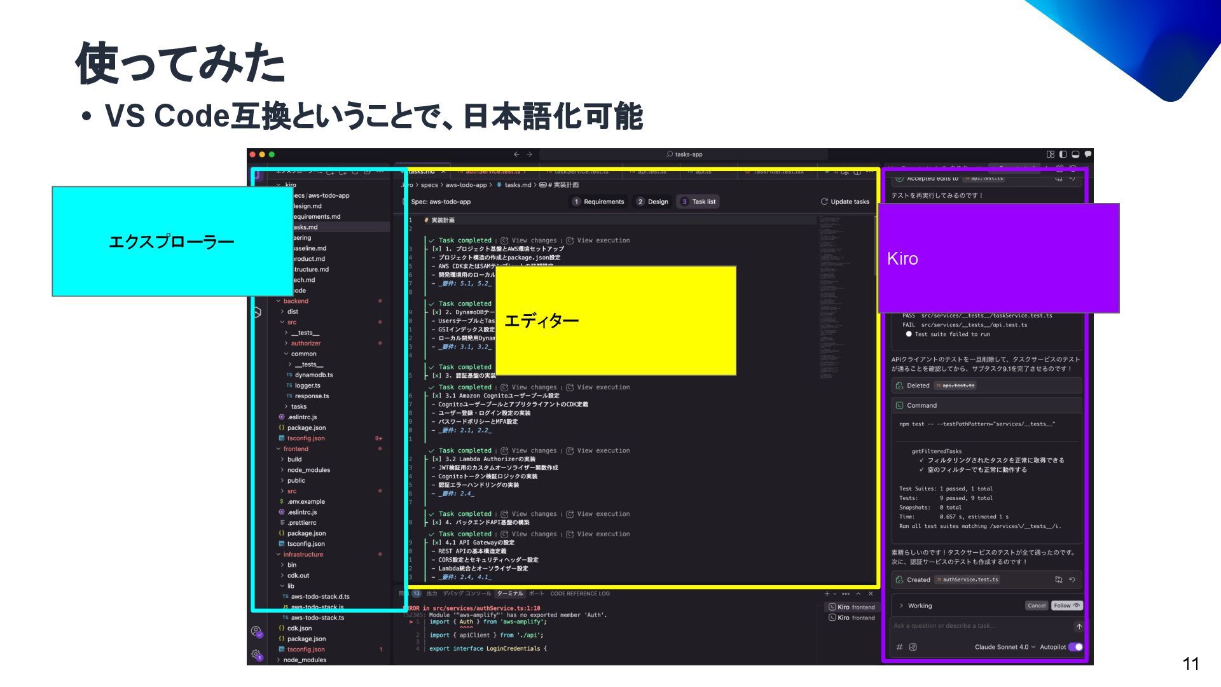The width and height of the screenshot is (1221, 687).
Task: Open the Claude Sonnet 4.0 model dropdown
Action: [1005, 647]
